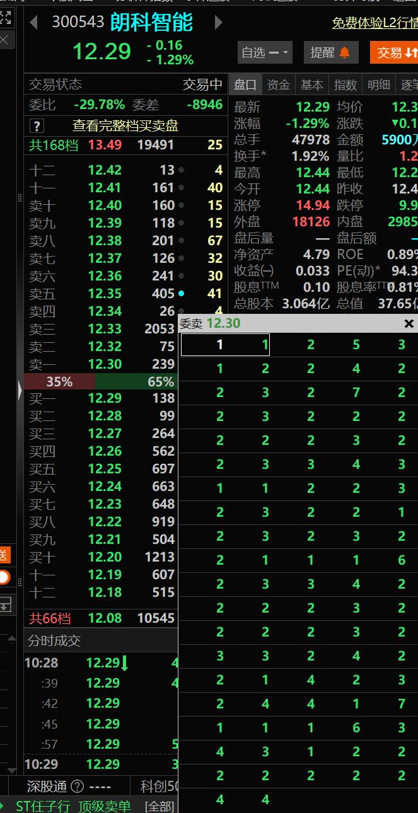Click 共168档 sell summary row
The width and height of the screenshot is (418, 813).
[x=125, y=145]
